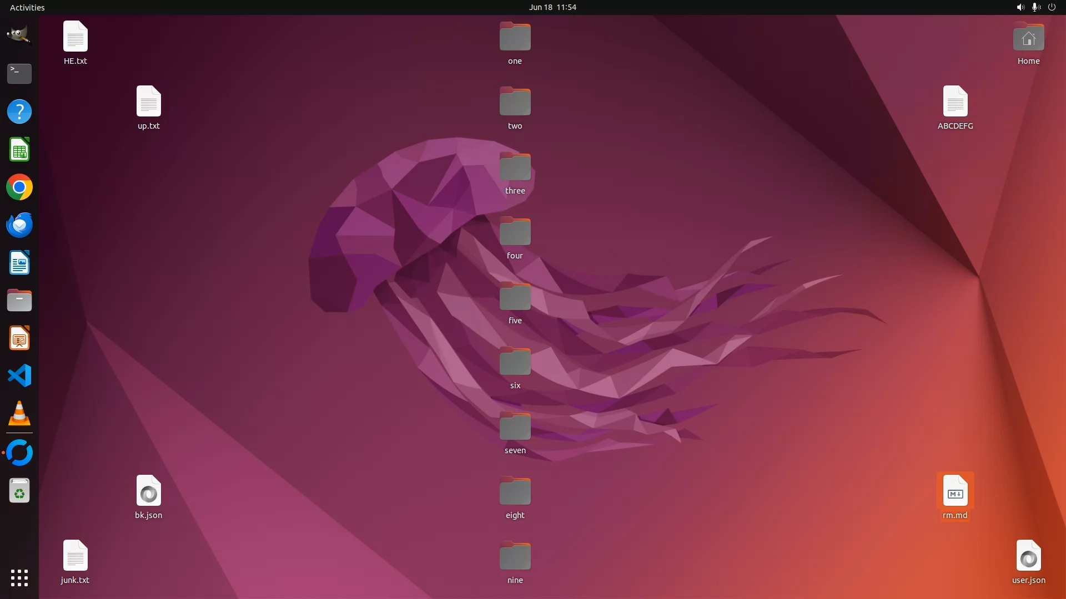
Task: Launch Terminal from the dock
Action: pyautogui.click(x=19, y=73)
